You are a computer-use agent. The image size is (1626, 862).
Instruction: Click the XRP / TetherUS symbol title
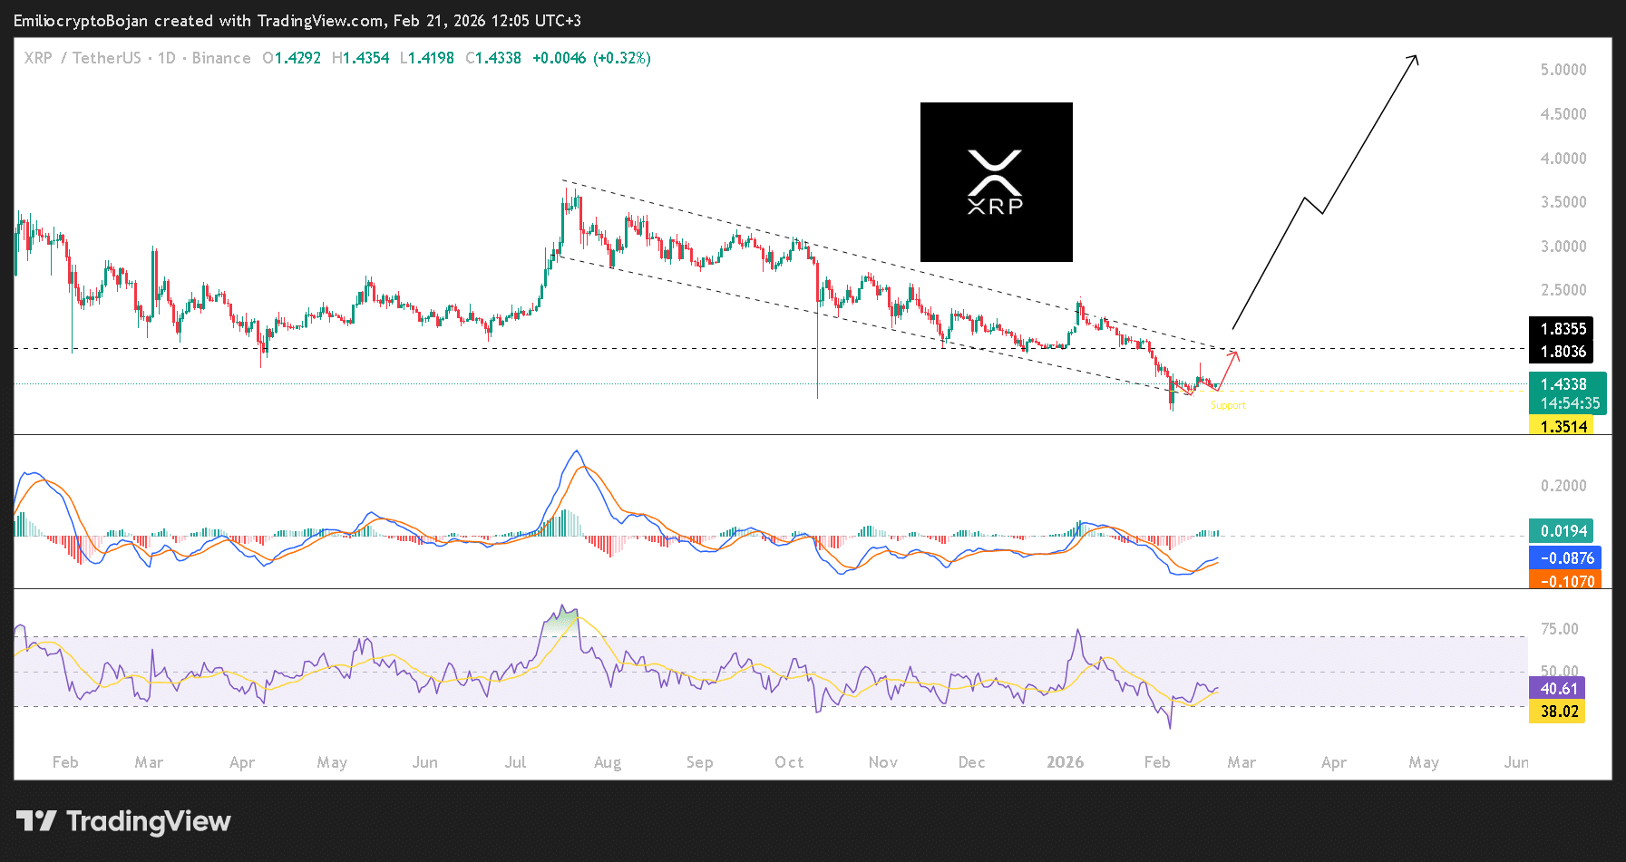coord(83,58)
